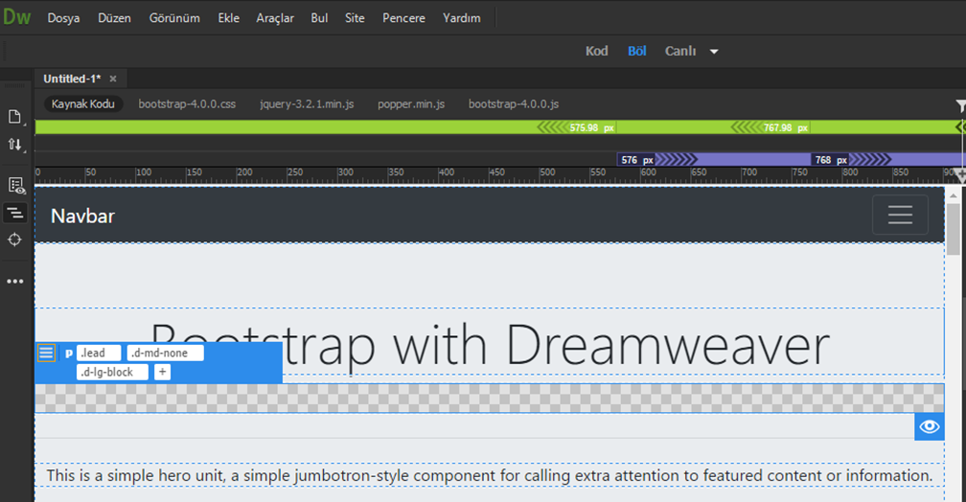Open the Site menu

click(x=355, y=18)
